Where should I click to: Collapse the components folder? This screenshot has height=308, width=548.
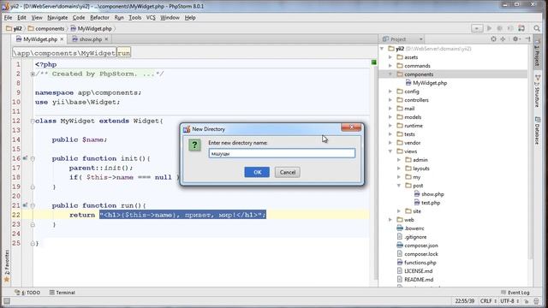tap(390, 74)
